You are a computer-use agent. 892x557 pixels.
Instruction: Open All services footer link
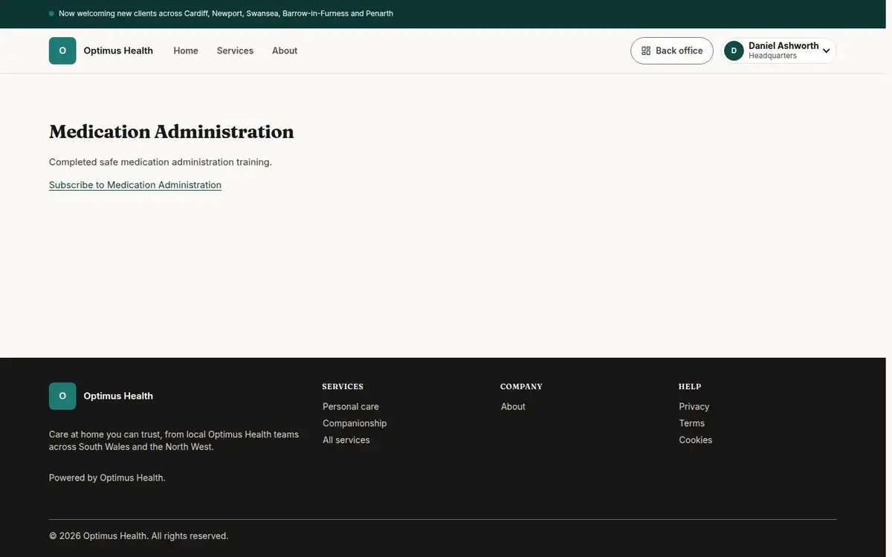pyautogui.click(x=346, y=440)
